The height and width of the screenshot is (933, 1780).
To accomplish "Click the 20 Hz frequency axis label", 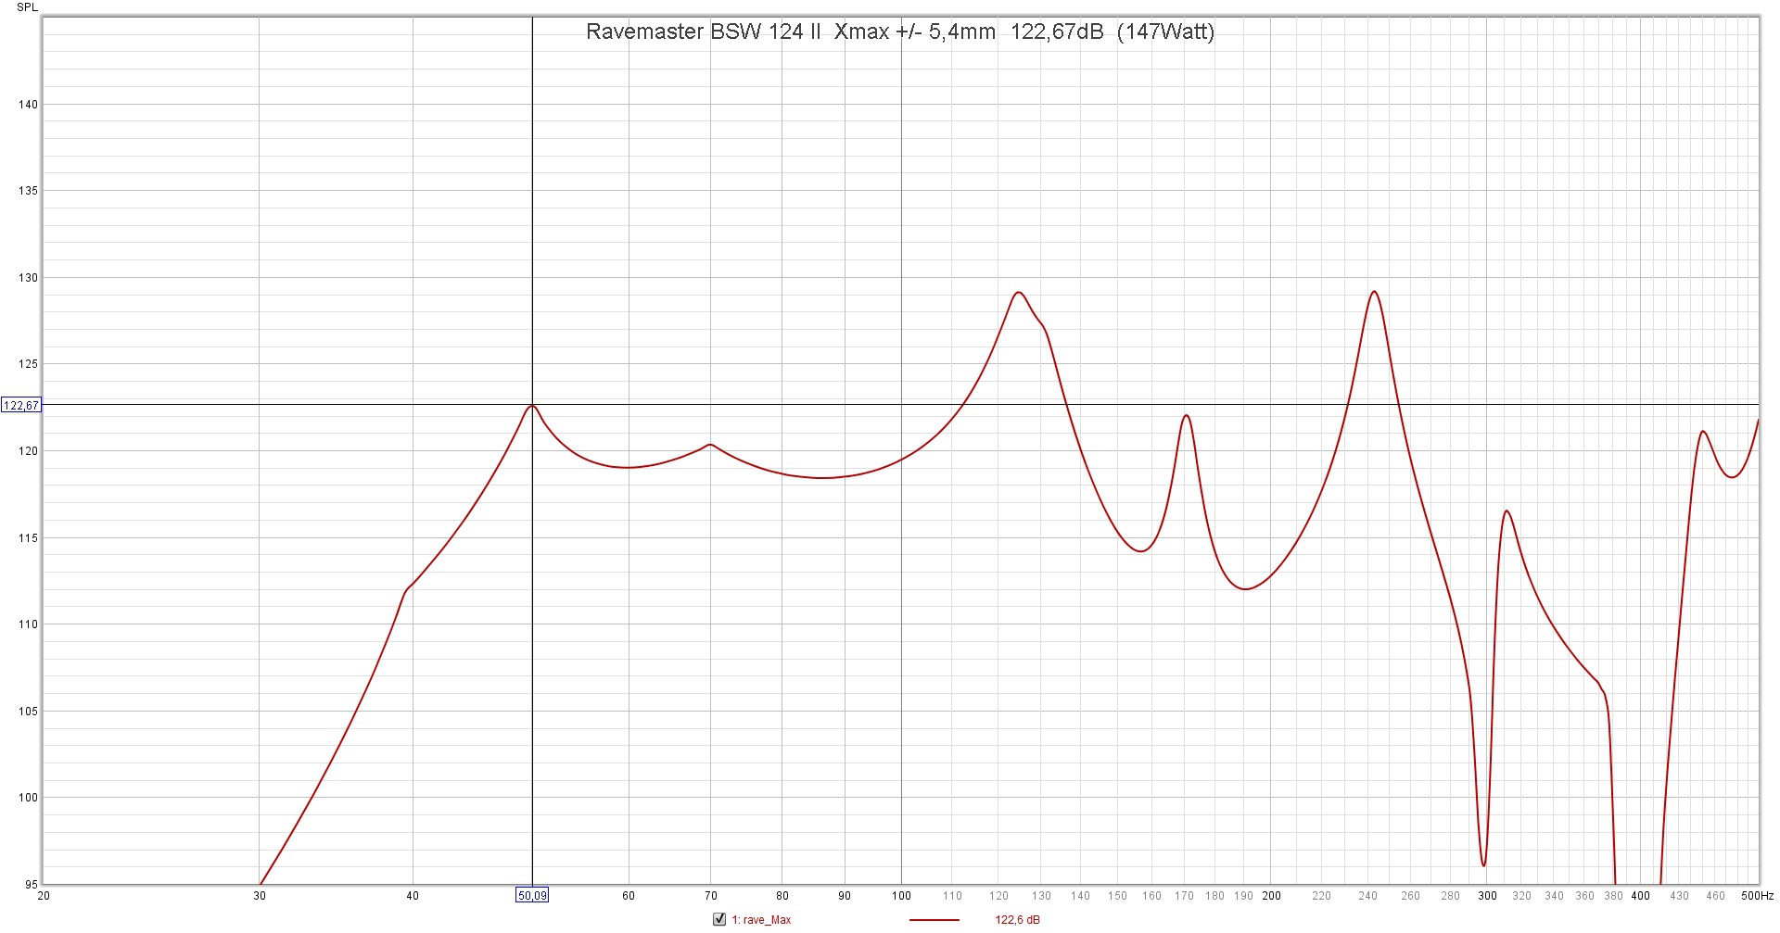I will coord(43,896).
